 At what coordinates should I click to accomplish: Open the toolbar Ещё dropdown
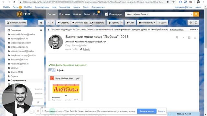(x=162, y=23)
